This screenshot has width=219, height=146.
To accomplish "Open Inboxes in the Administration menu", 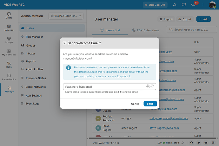I will (x=30, y=54).
